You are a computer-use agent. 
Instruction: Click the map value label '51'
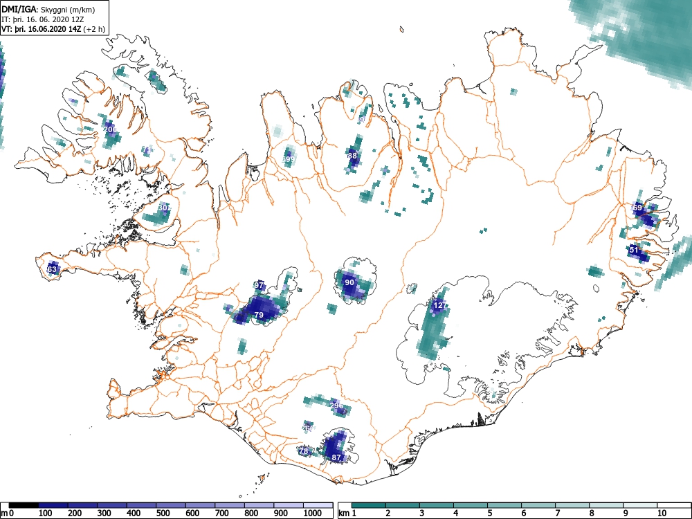point(634,250)
